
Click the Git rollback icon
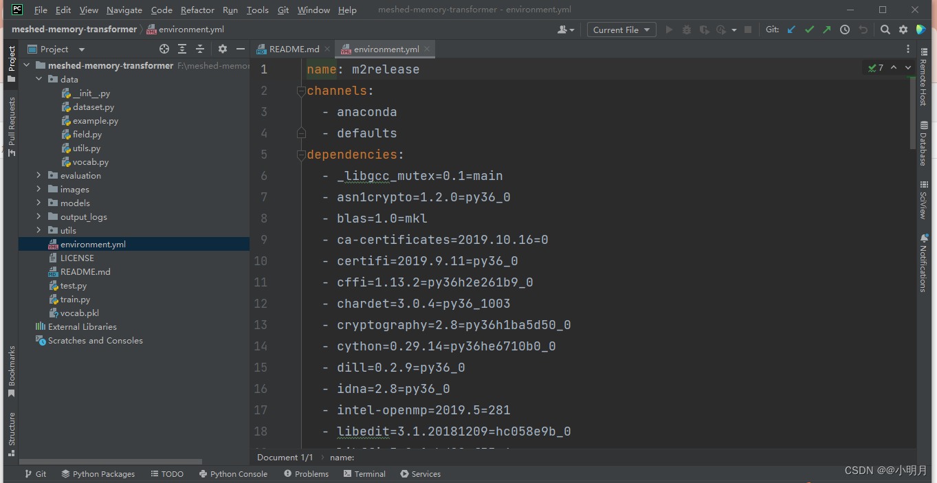pyautogui.click(x=863, y=30)
